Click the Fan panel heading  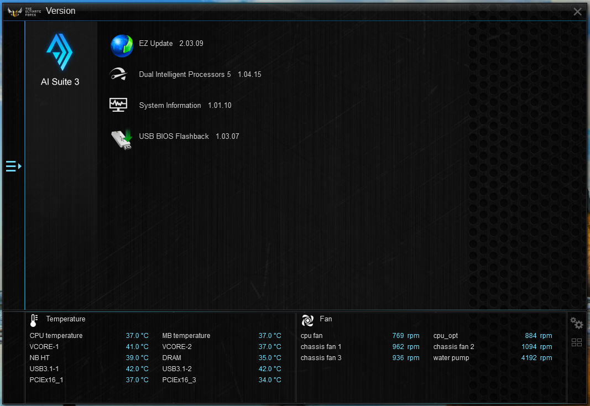[x=326, y=319]
